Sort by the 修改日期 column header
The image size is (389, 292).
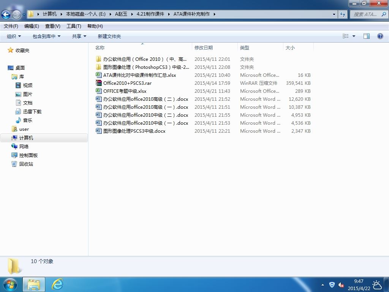(x=215, y=48)
